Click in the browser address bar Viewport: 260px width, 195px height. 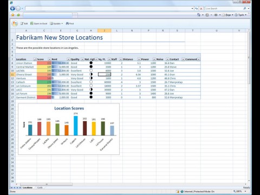108,9
